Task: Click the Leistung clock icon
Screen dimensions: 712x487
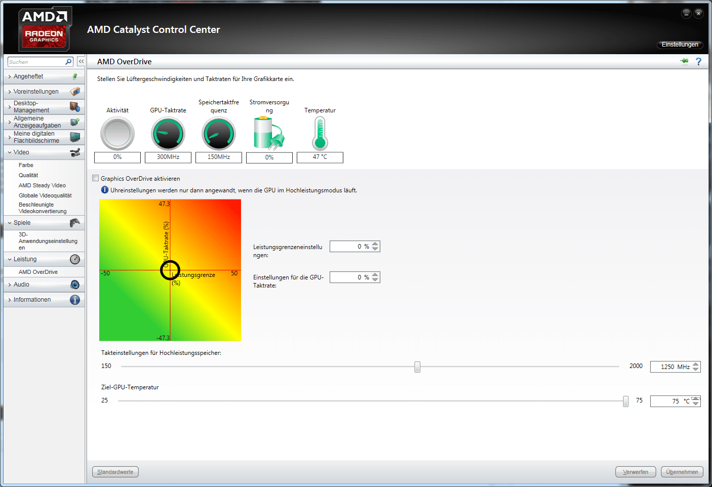Action: [x=75, y=259]
